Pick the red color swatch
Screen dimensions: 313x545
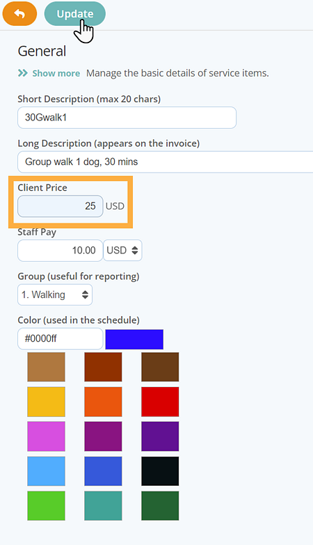click(160, 402)
